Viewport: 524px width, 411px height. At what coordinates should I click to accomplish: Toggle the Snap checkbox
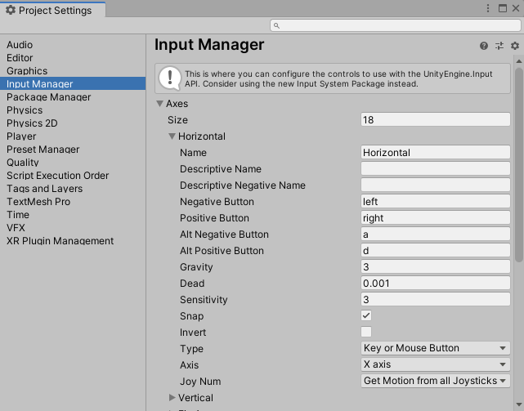click(366, 315)
